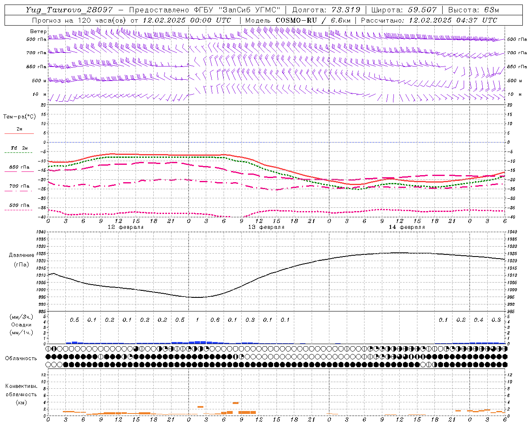
Task: Click the Давление panel label
Action: 21,255
